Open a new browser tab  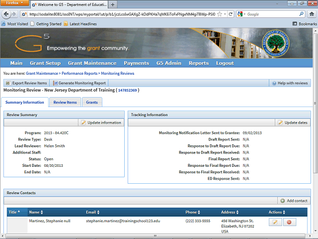point(113,4)
